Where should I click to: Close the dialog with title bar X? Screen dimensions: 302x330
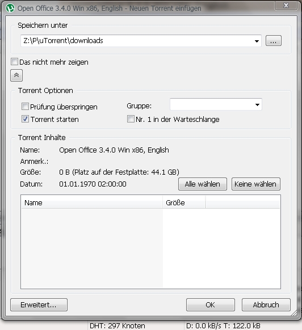[x=286, y=5]
